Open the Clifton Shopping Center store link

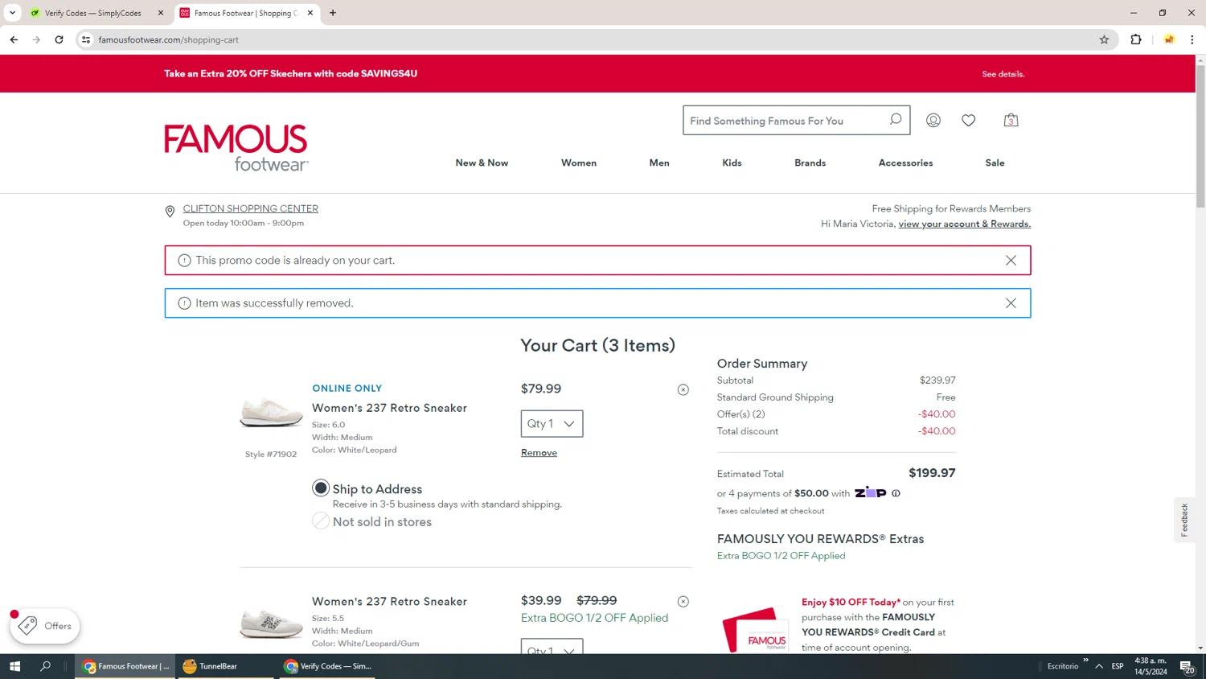251,208
